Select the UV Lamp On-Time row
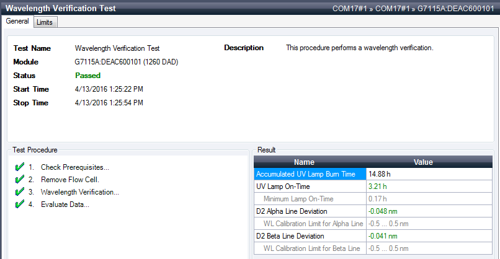500x259 pixels. [309, 187]
